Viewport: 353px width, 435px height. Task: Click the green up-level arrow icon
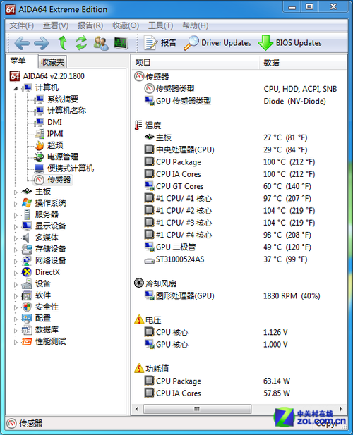click(62, 43)
